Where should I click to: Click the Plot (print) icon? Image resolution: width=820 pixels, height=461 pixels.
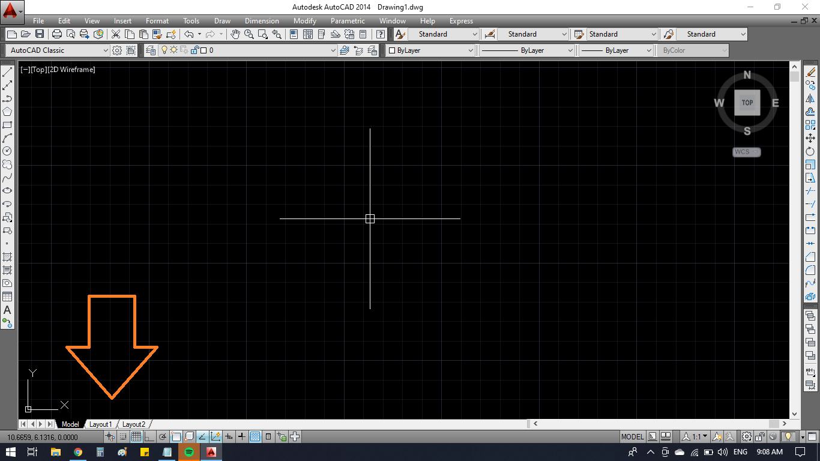pyautogui.click(x=57, y=34)
